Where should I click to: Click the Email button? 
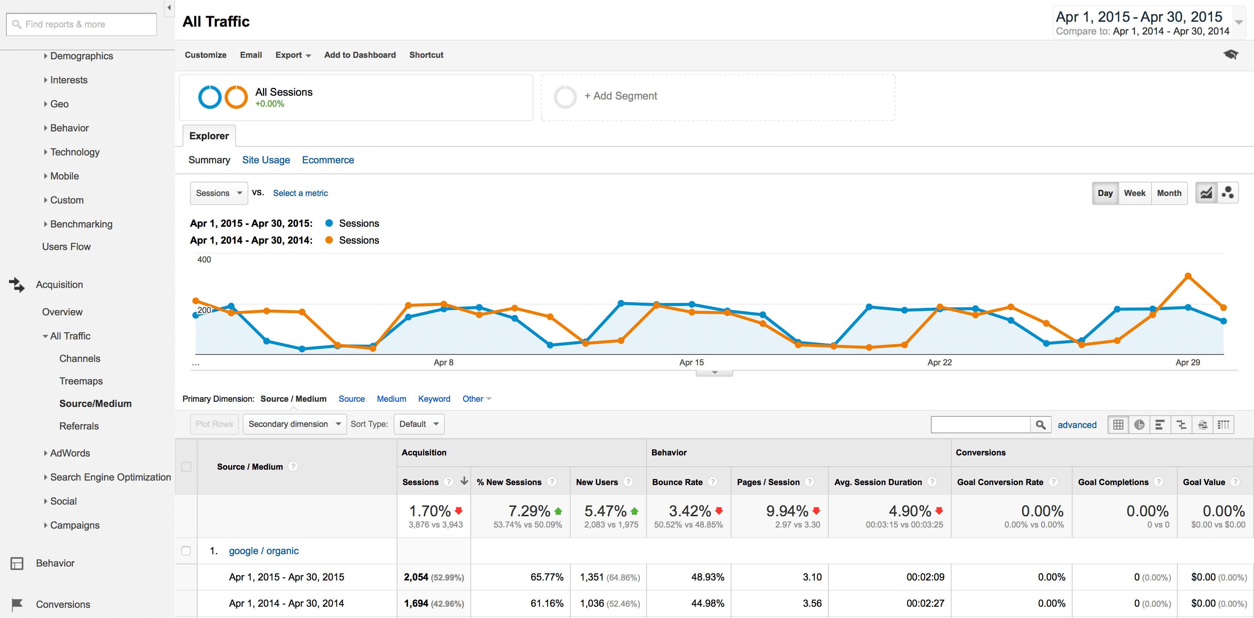pos(251,55)
